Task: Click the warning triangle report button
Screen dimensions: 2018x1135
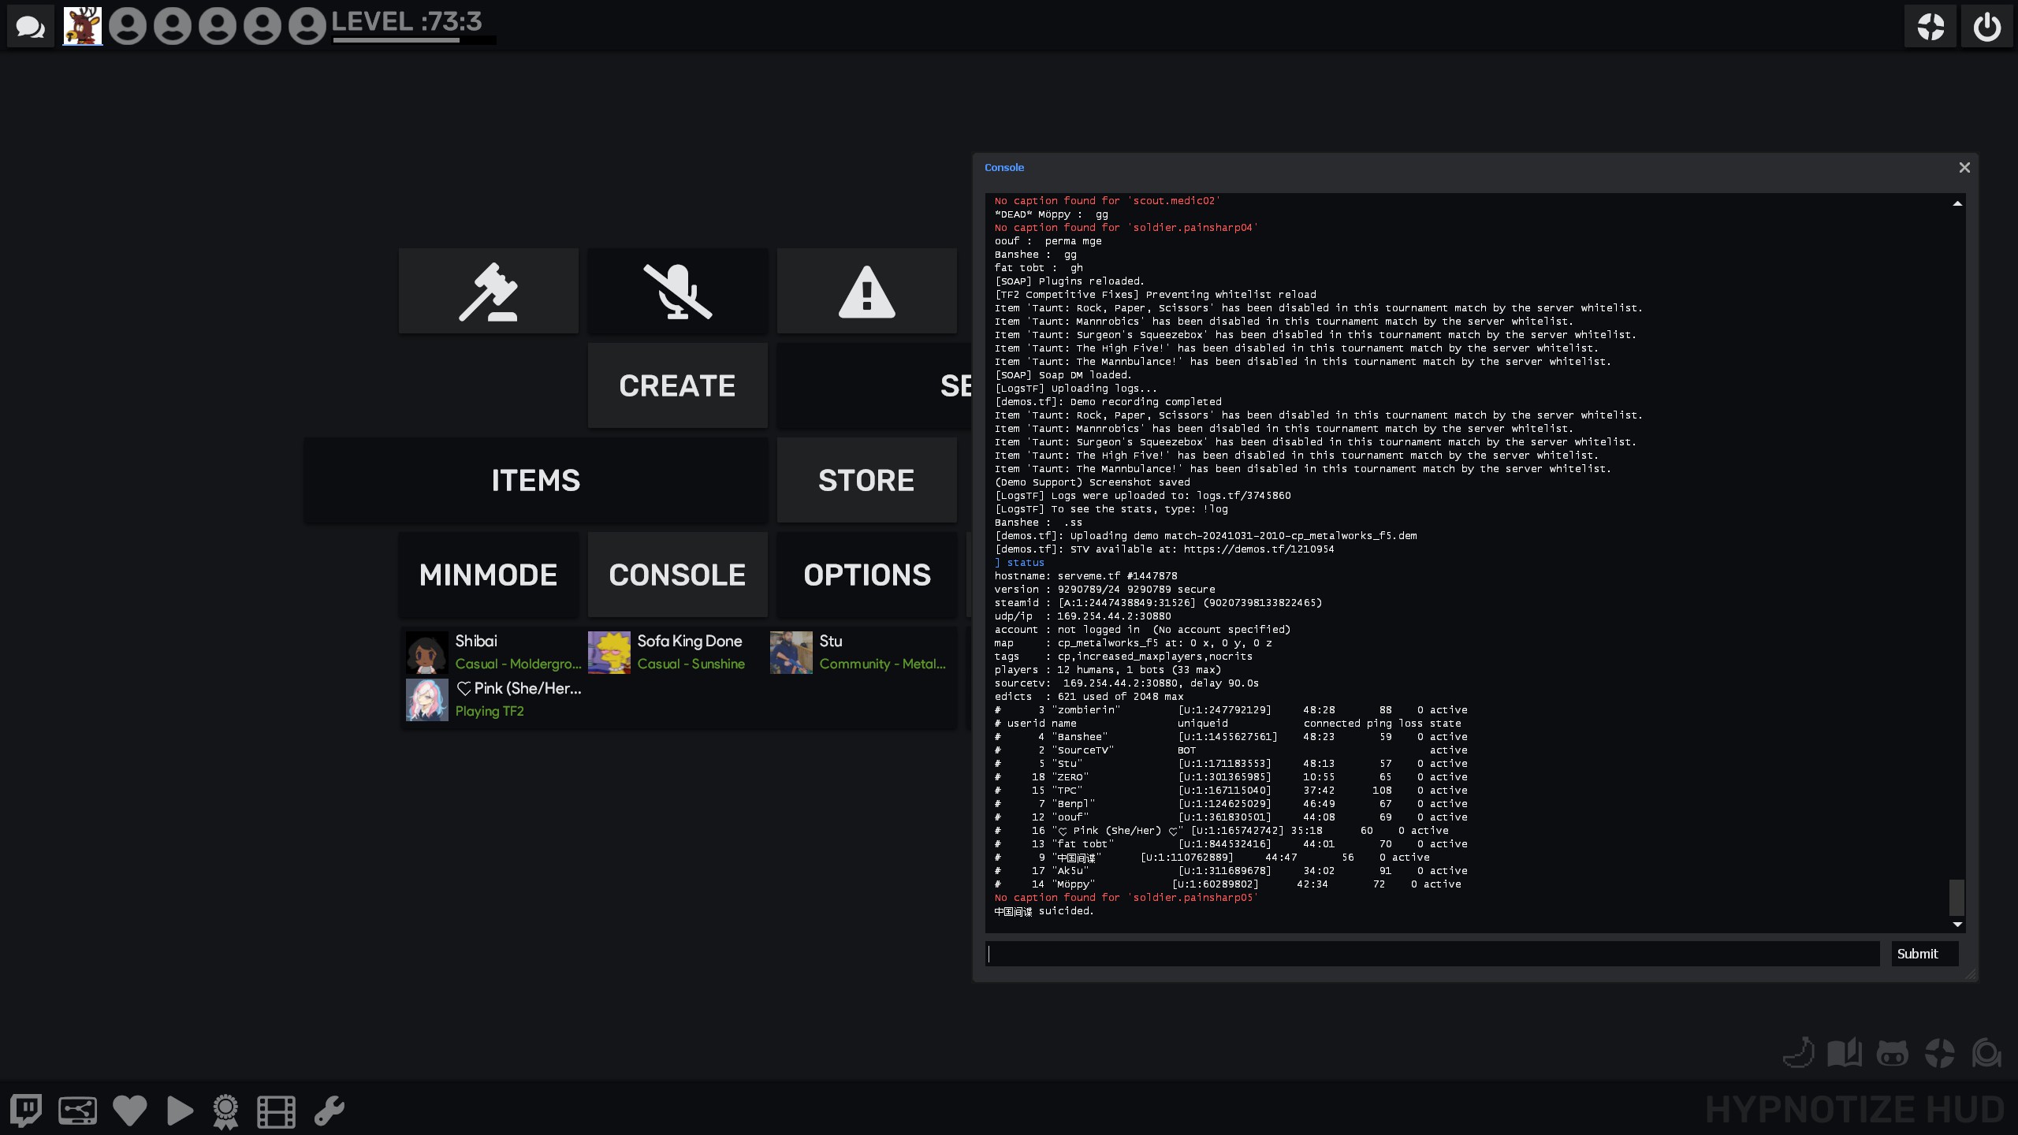Action: click(x=866, y=291)
